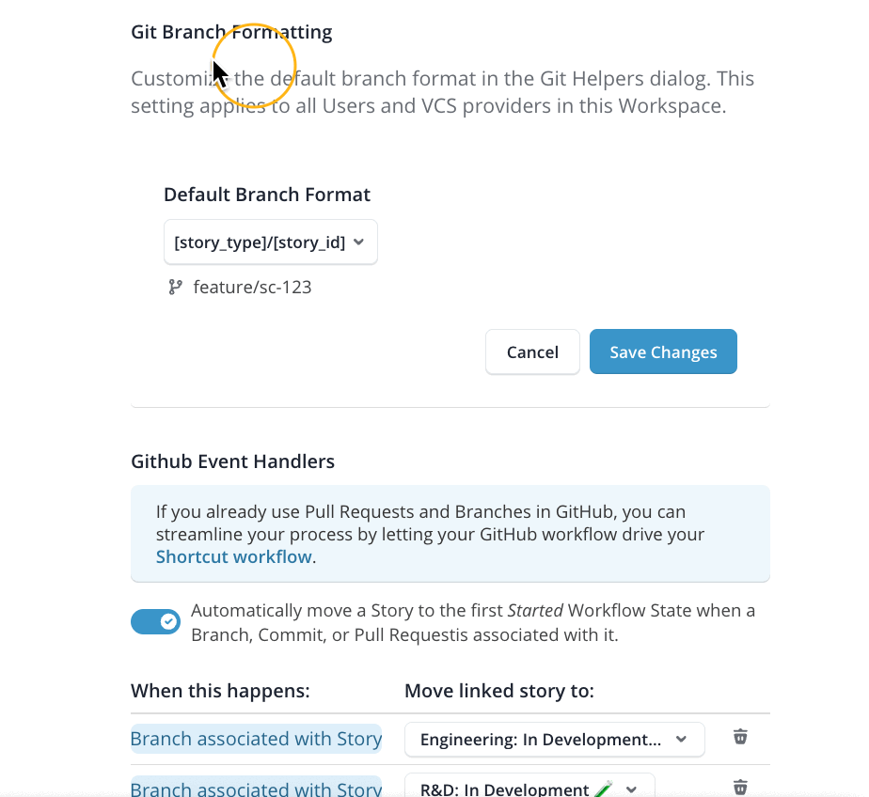Click the Git Branch Formatting heading
This screenshot has height=797, width=869.
[231, 32]
